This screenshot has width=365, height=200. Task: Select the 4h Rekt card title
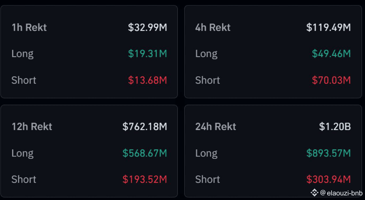pyautogui.click(x=213, y=27)
